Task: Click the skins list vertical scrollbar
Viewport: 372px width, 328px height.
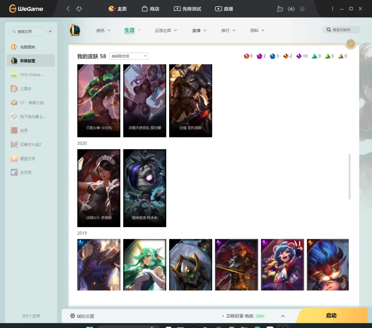Action: pos(350,177)
